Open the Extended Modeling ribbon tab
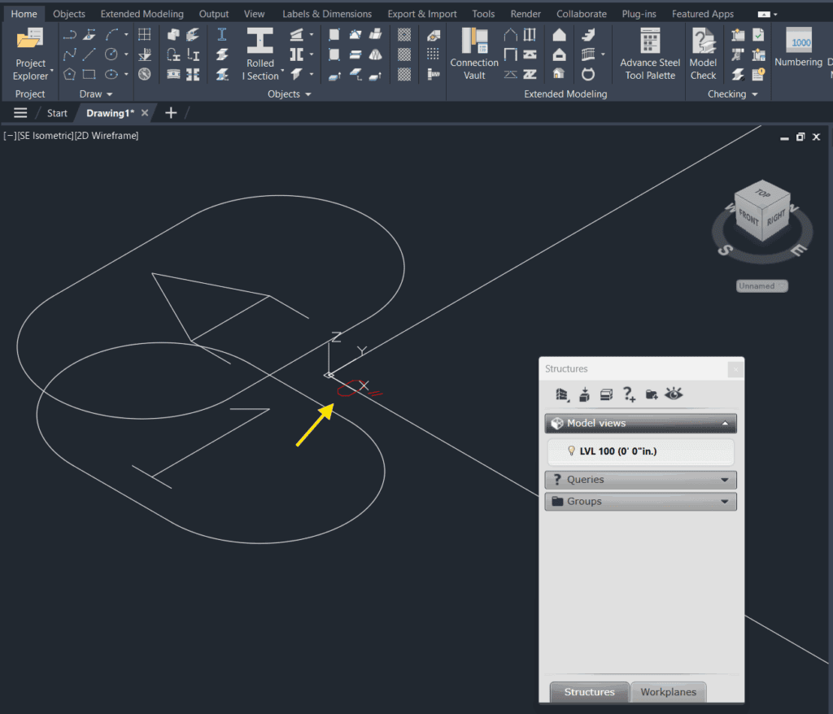833x714 pixels. coord(142,14)
